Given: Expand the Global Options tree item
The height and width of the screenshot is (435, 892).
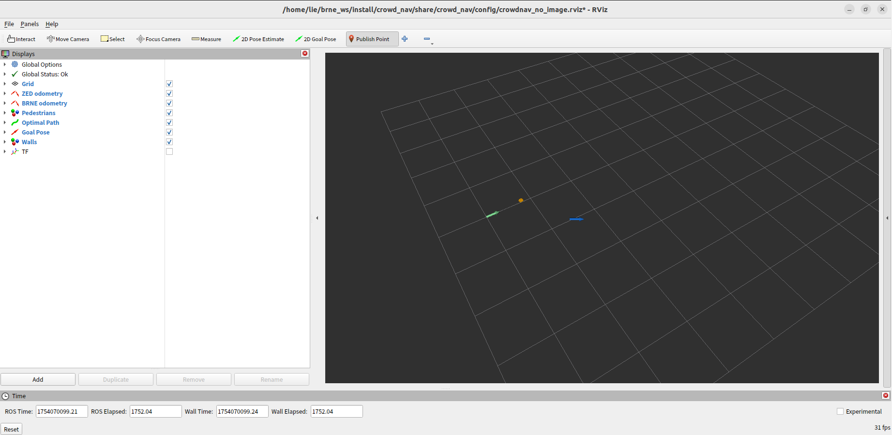Looking at the screenshot, I should click(5, 64).
